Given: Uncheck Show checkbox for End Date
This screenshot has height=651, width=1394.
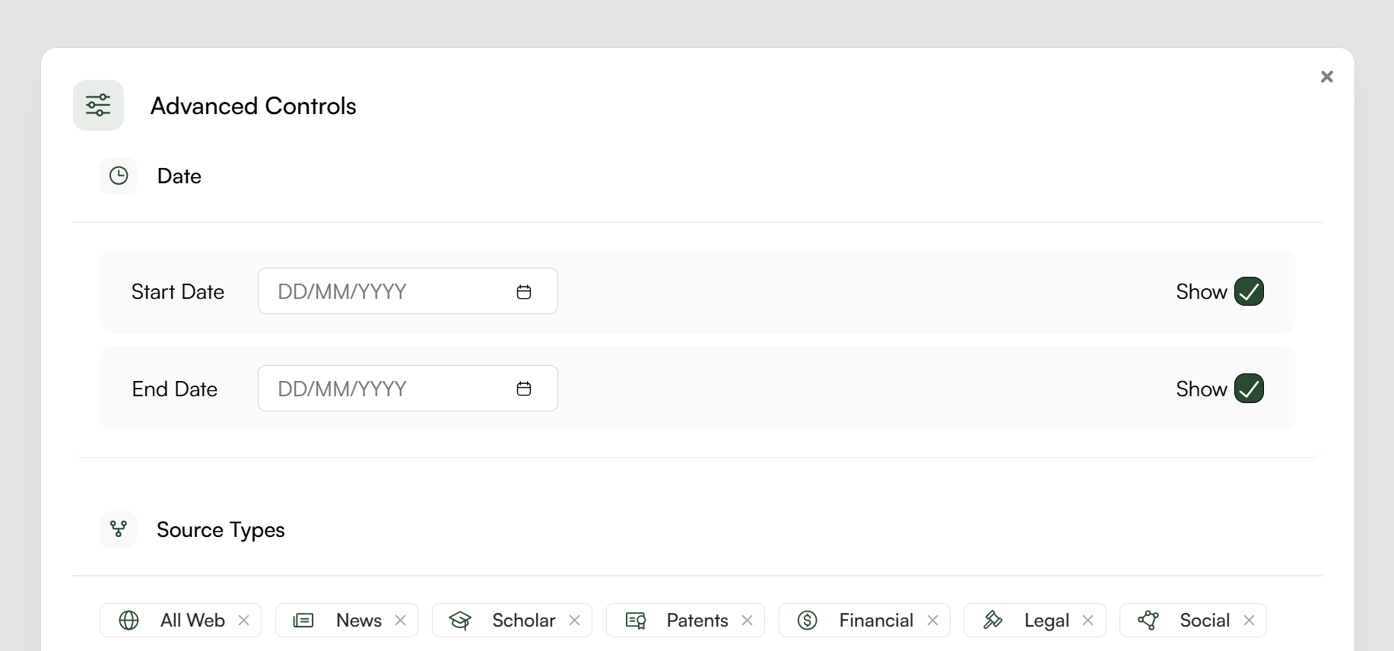Looking at the screenshot, I should 1249,389.
